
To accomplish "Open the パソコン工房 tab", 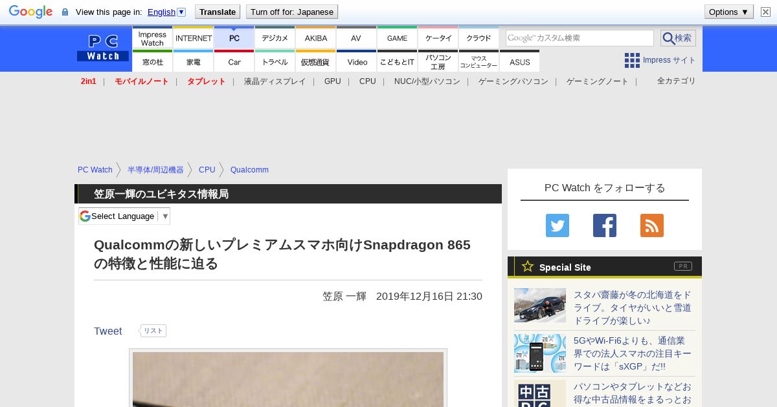I will (438, 61).
